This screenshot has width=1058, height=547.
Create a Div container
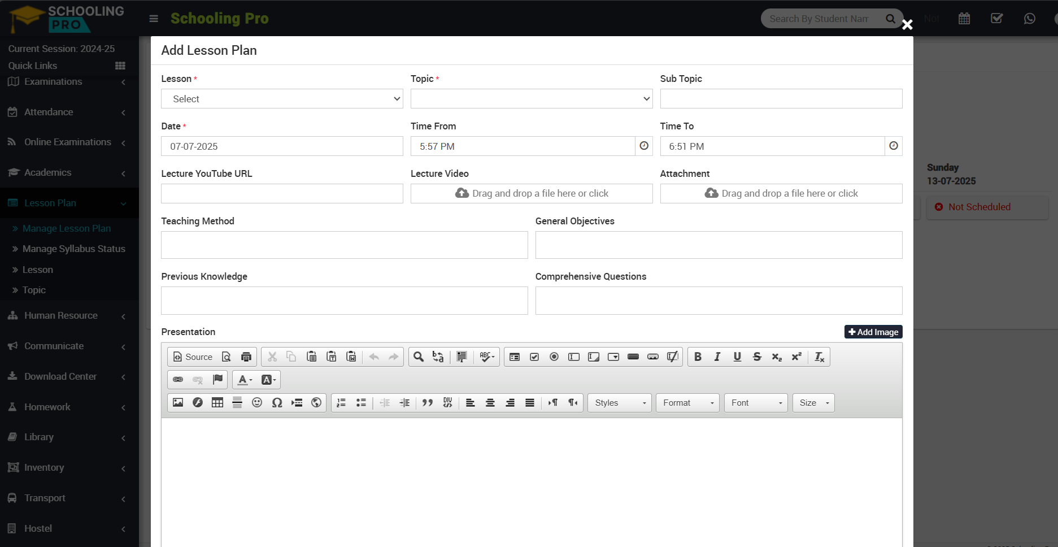point(447,403)
